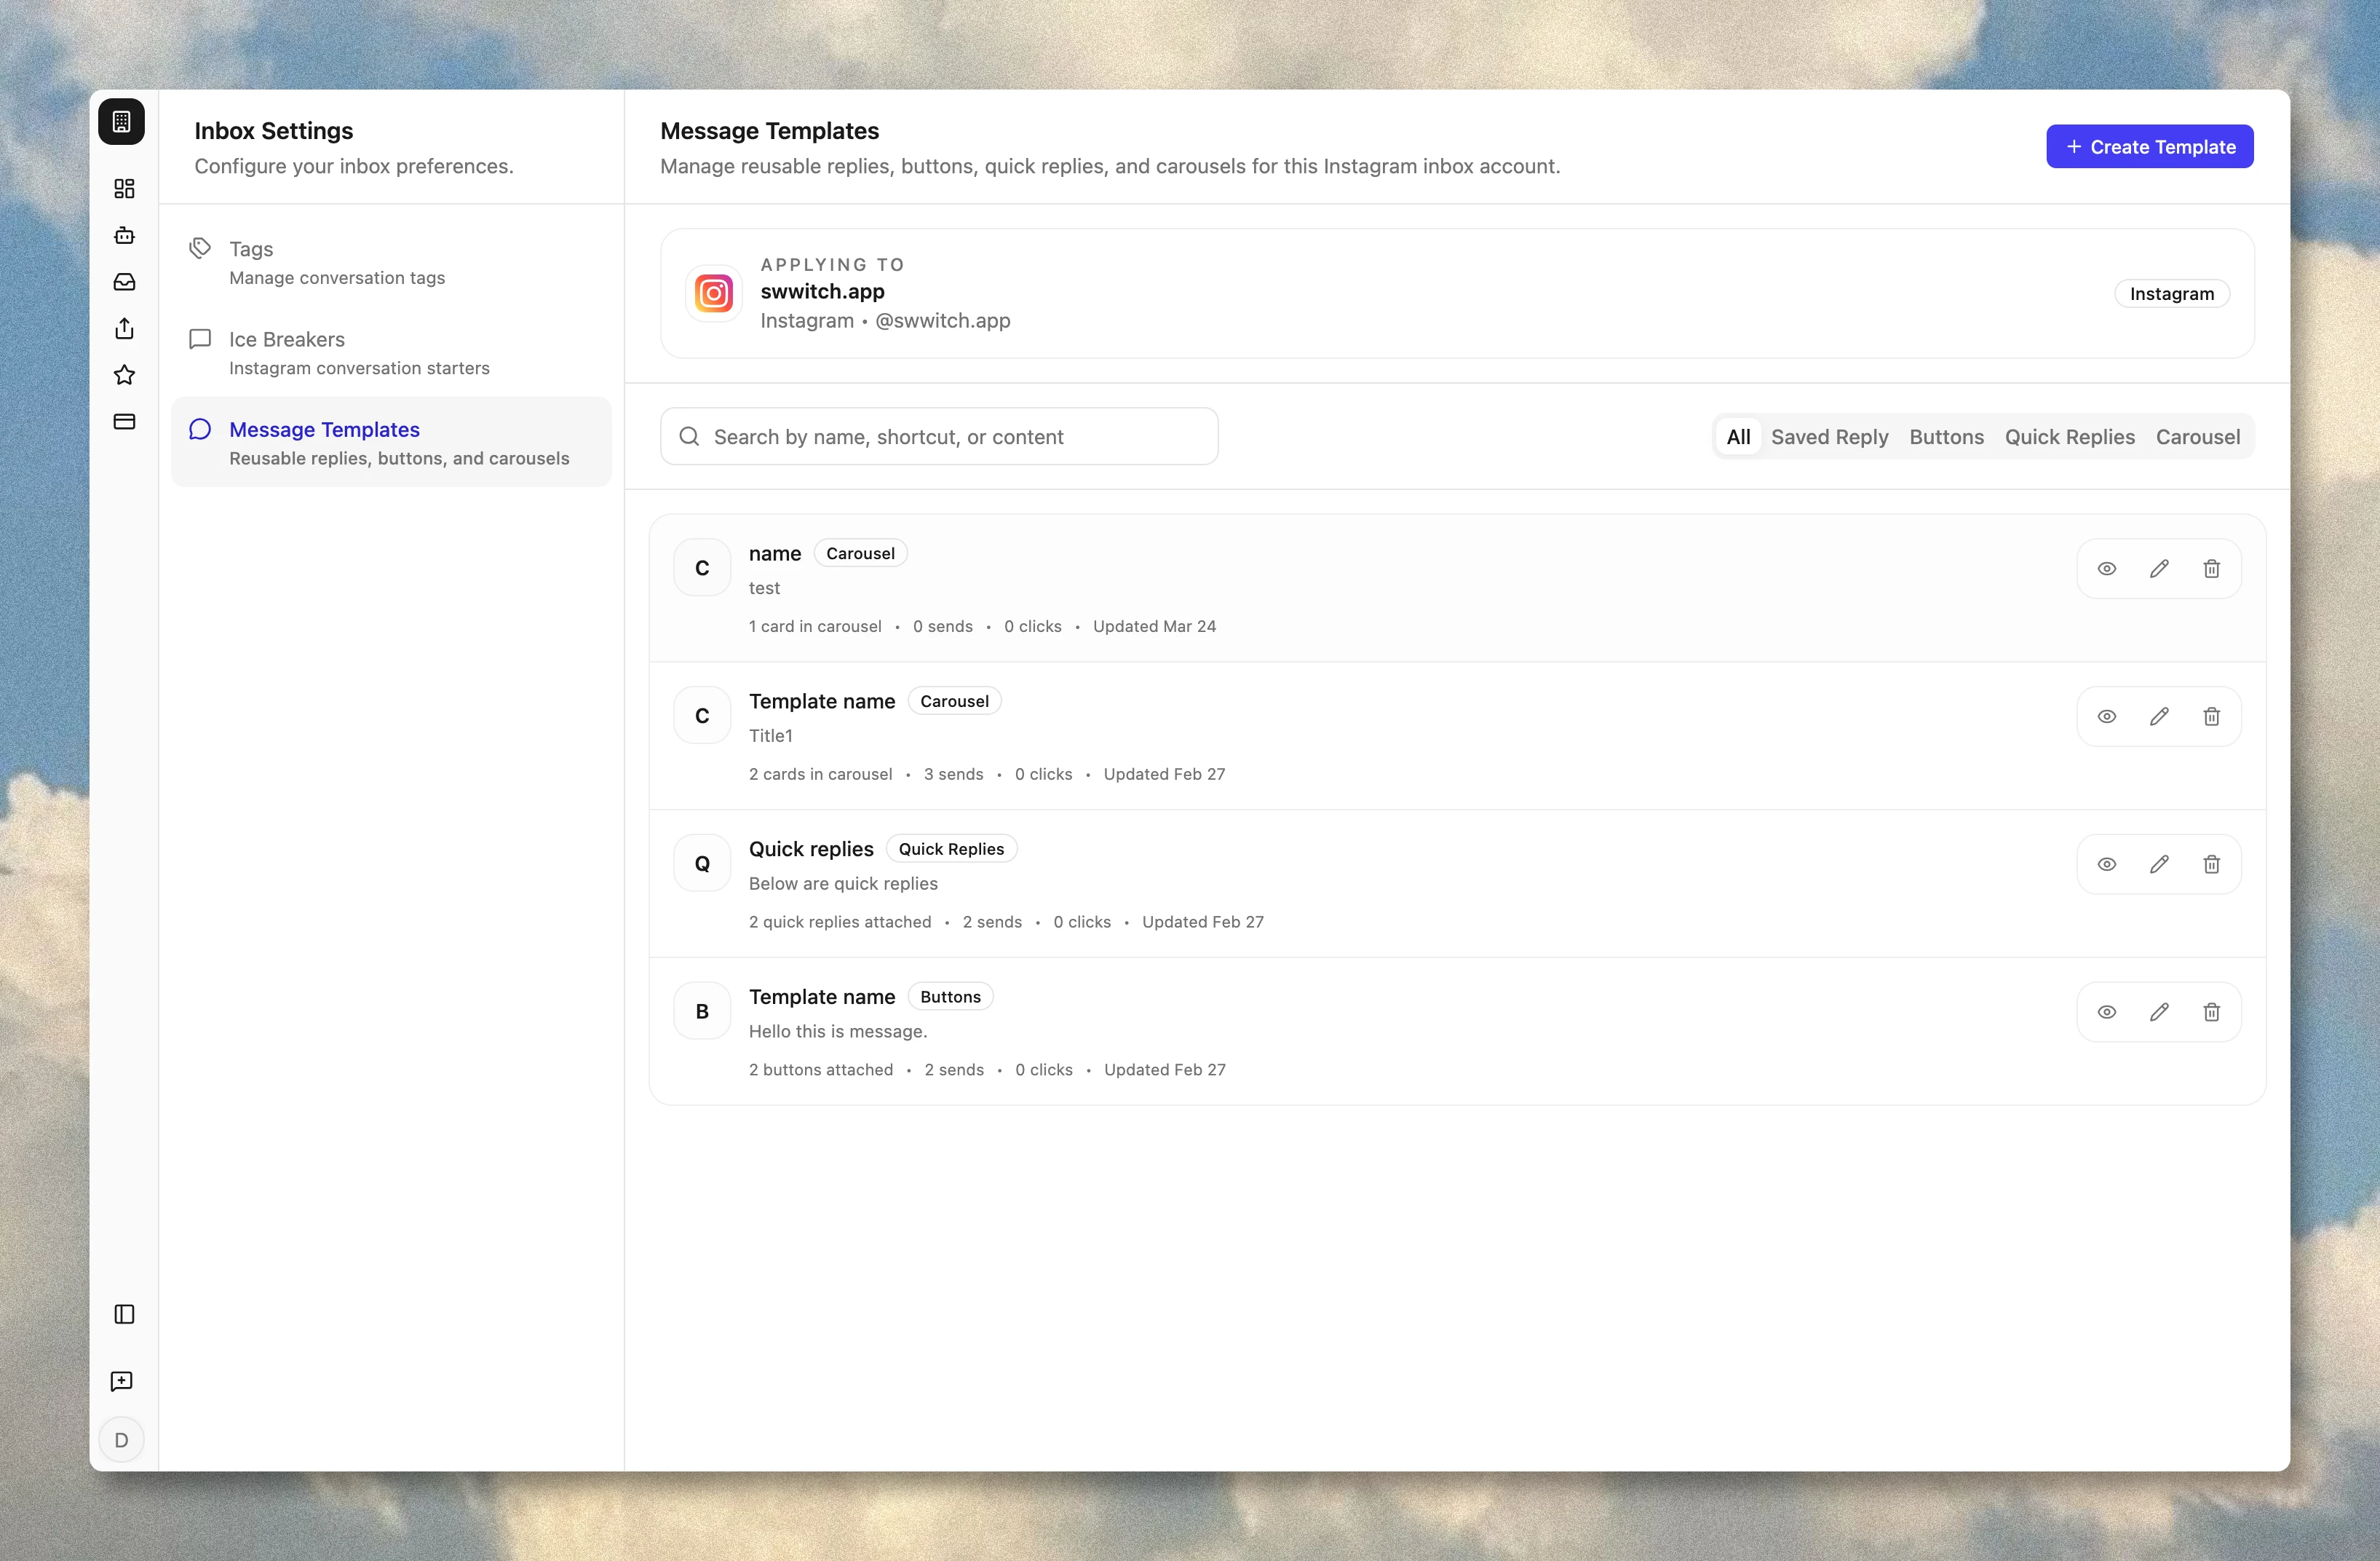Select the Carousel filter option
Viewport: 2380px width, 1561px height.
click(2198, 436)
